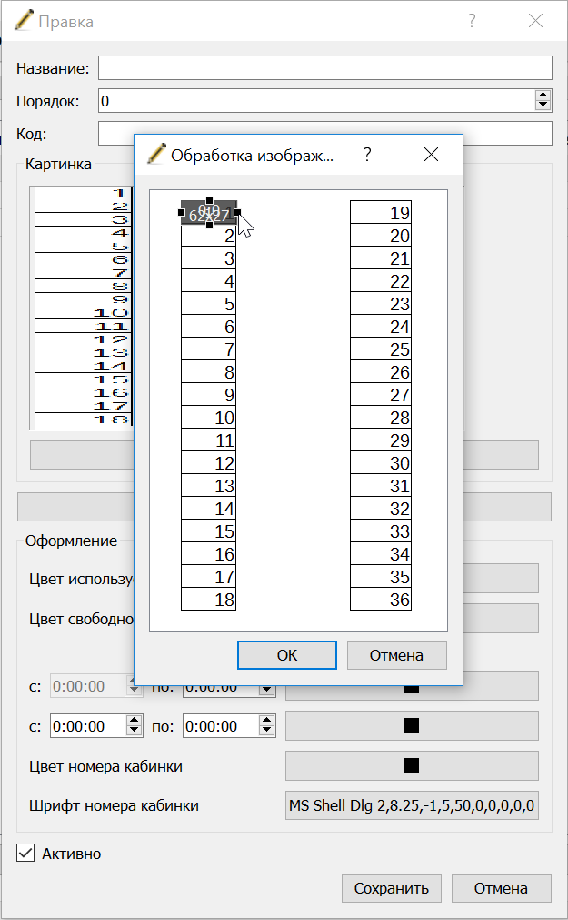The width and height of the screenshot is (568, 920).
Task: Click cell number 28 in the image
Action: click(x=381, y=417)
